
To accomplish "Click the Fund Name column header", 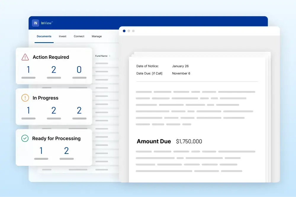I will pyautogui.click(x=101, y=56).
